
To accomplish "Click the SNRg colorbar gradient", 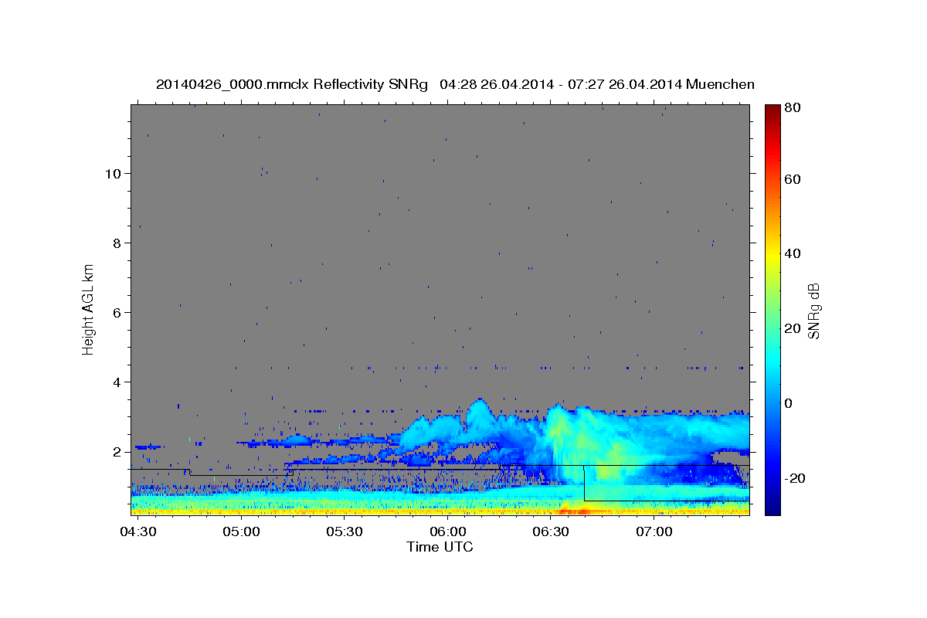I will [x=772, y=310].
